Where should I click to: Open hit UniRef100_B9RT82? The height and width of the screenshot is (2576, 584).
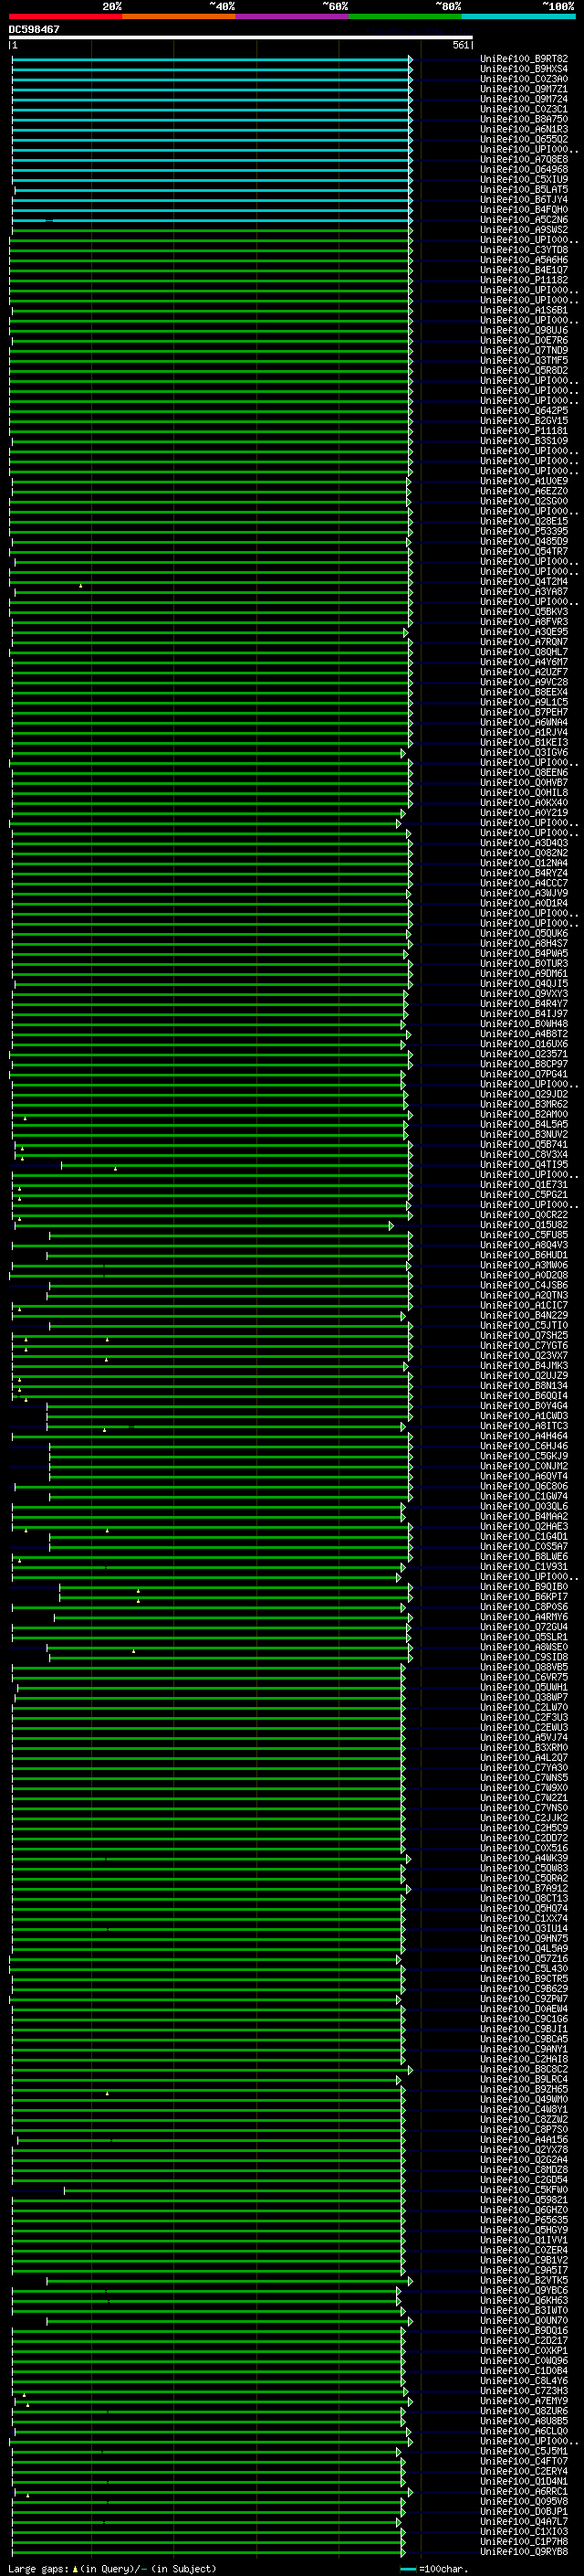pyautogui.click(x=524, y=59)
